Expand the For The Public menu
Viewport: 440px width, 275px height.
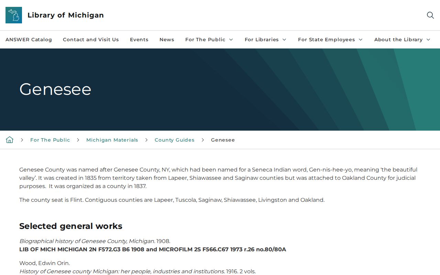[209, 40]
